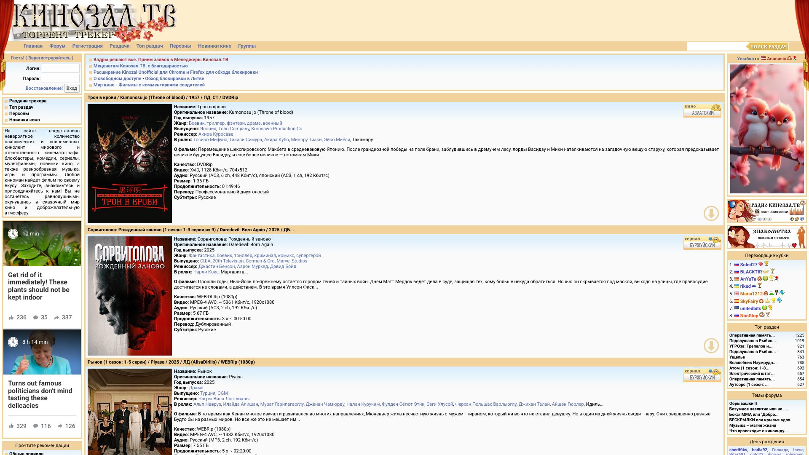
Task: Click download arrow for Сорвиголова torrent
Action: 711,346
